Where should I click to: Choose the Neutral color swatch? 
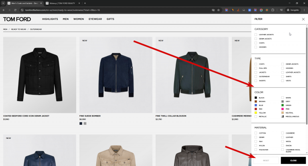[282, 113]
